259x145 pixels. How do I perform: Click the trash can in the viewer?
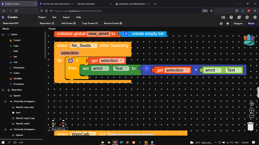pos(250,126)
